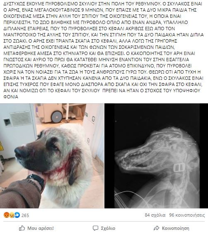The height and width of the screenshot is (234, 208).
Task: Click the final word ΦΟΝΙΑ in post text
Action: tap(11, 97)
